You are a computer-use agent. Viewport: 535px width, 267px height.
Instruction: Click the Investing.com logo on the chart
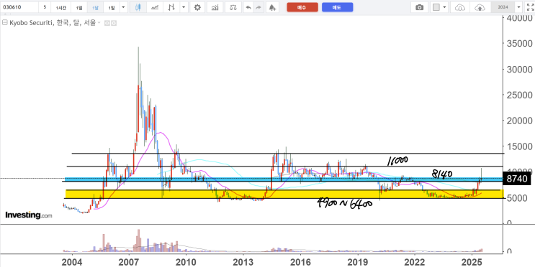point(29,215)
